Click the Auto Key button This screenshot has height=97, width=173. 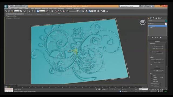coord(136,89)
